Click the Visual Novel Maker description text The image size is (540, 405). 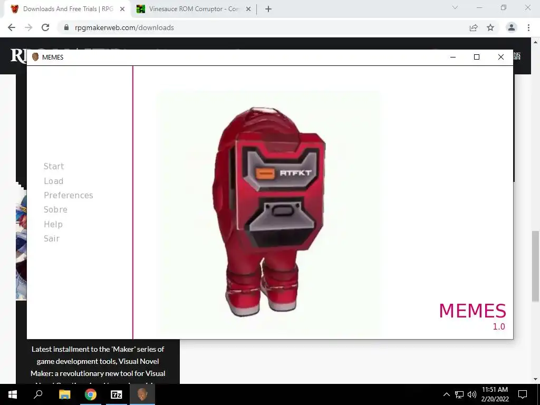coord(98,365)
